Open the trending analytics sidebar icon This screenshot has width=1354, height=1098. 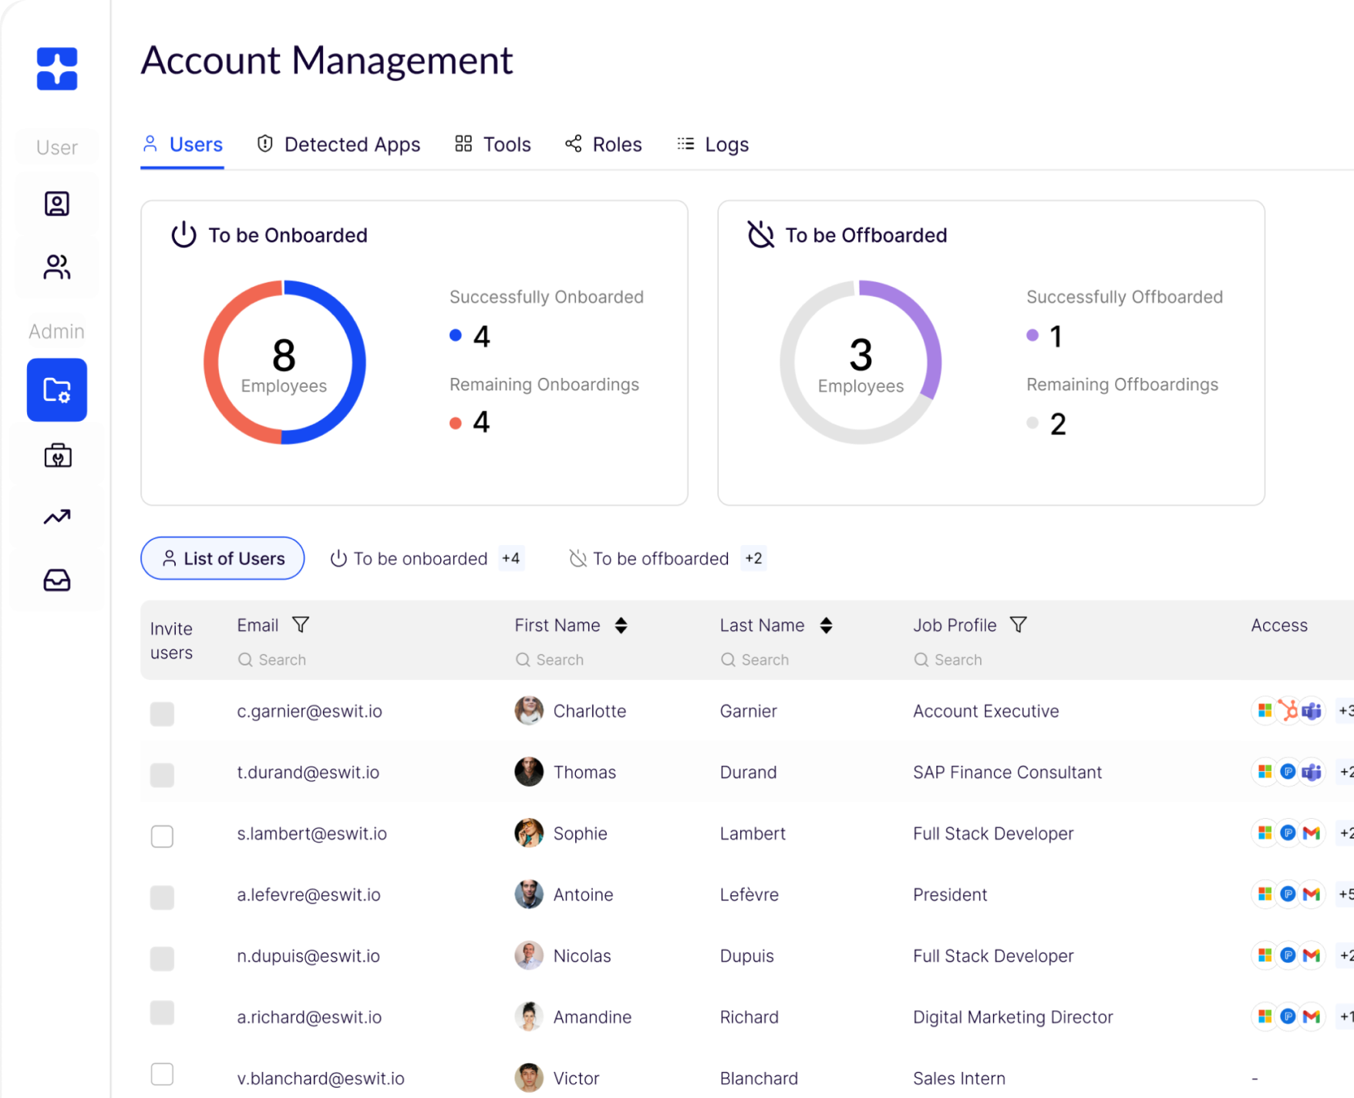(57, 517)
